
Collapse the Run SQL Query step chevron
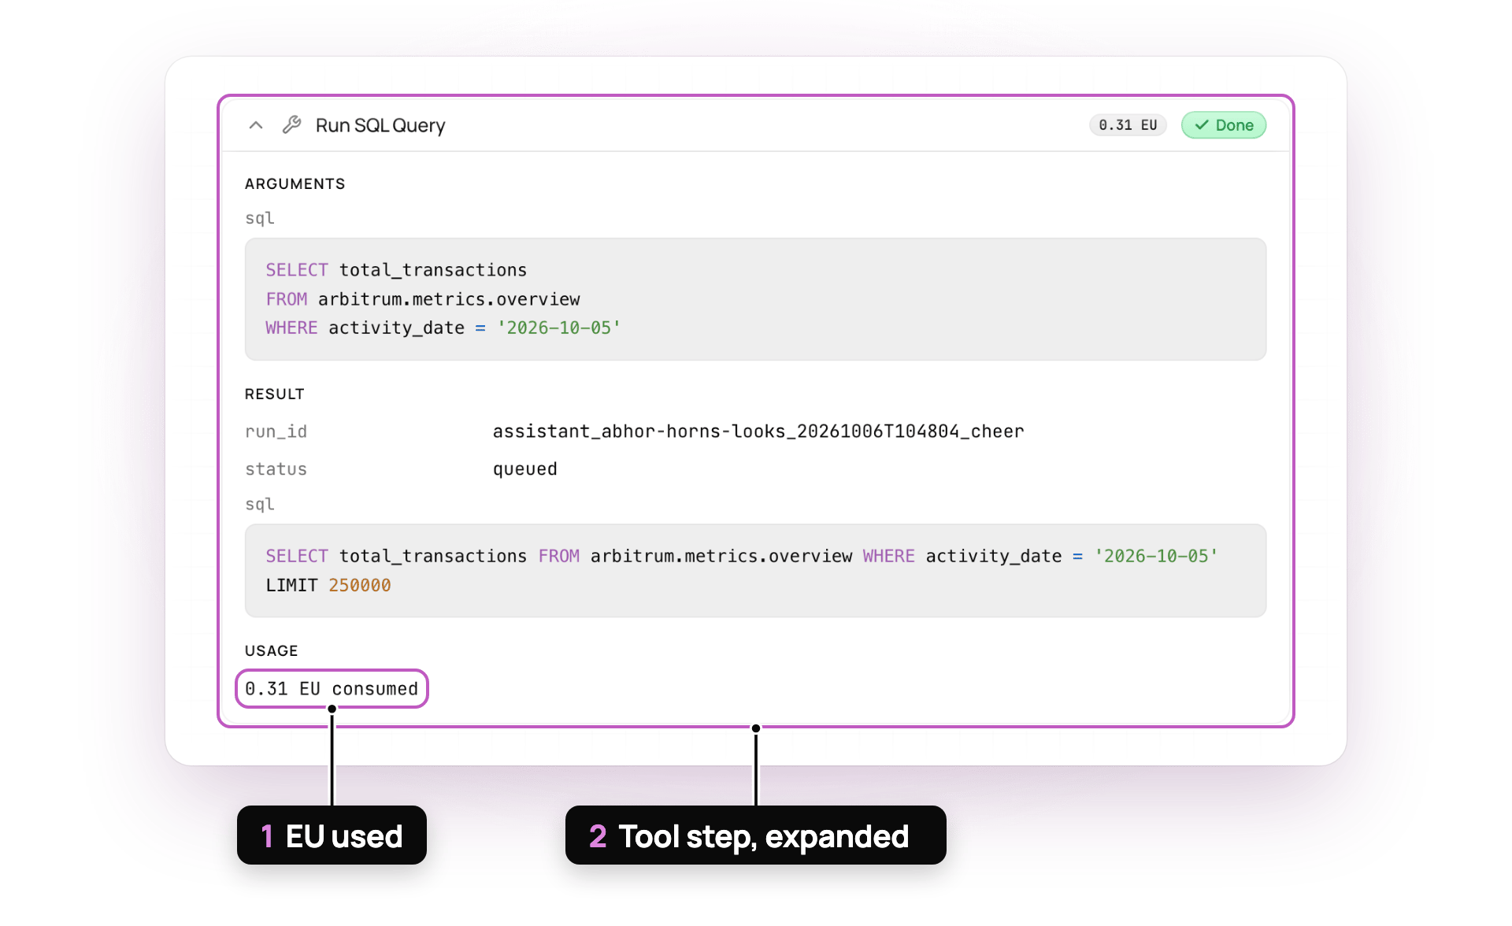pos(255,125)
